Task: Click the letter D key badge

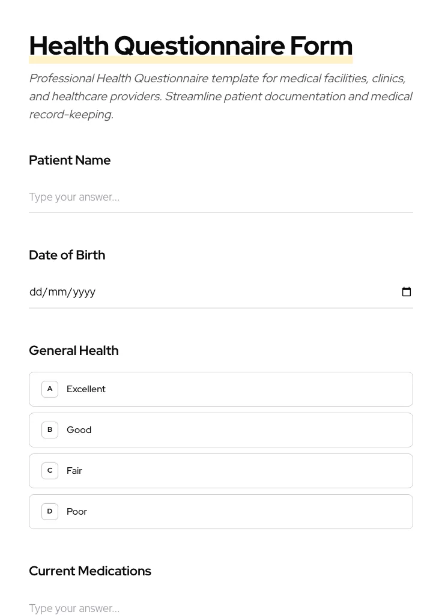Action: point(50,511)
